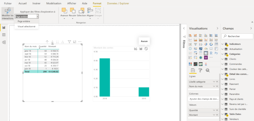This screenshot has height=121, width=254.
Task: Select the map globe visualization
Action: coord(190,49)
